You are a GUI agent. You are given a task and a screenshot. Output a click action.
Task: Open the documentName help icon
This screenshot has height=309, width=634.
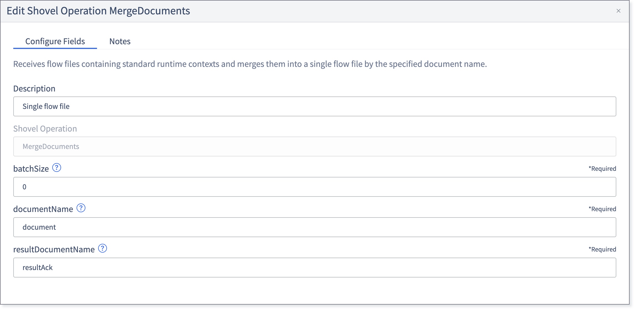81,208
